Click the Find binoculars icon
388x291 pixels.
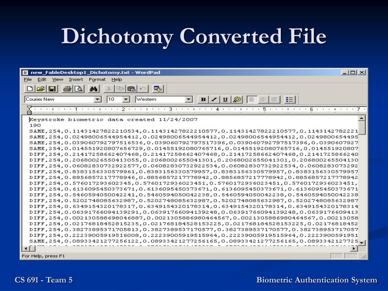(x=93, y=89)
